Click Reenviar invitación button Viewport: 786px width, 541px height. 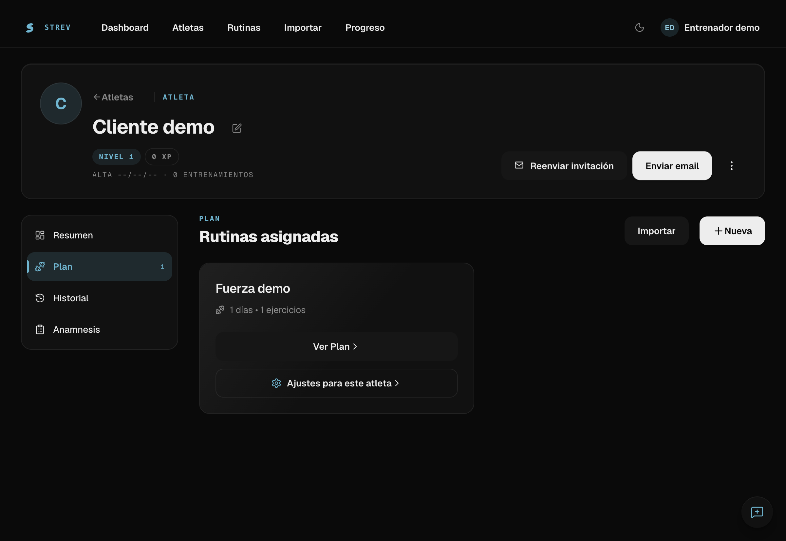pyautogui.click(x=564, y=166)
